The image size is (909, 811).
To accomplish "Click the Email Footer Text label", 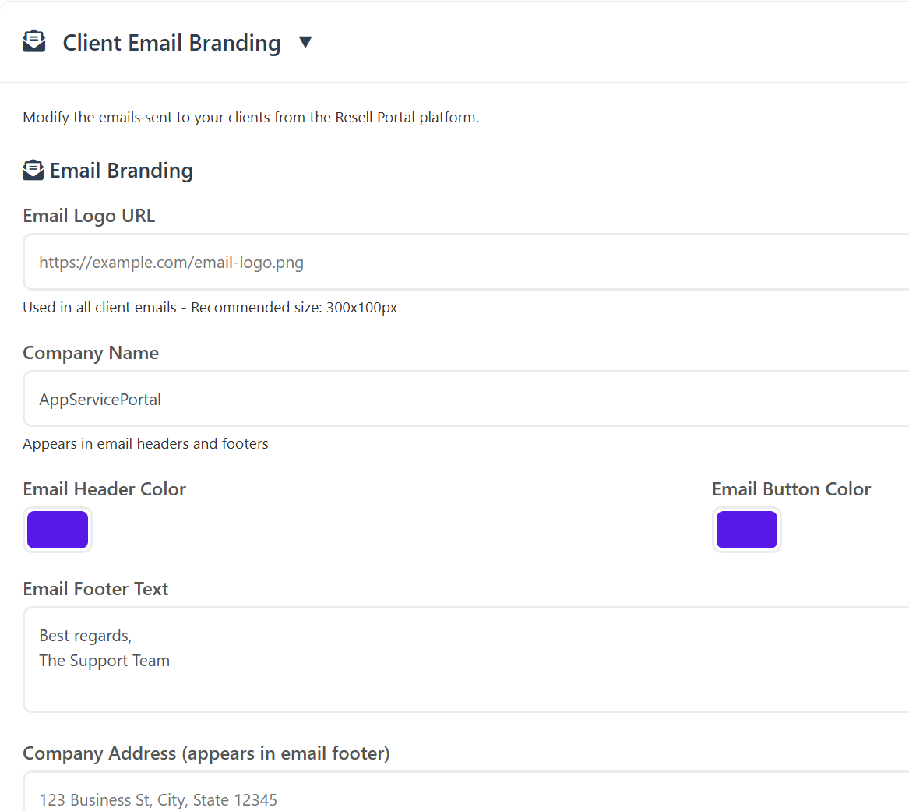I will (x=96, y=589).
